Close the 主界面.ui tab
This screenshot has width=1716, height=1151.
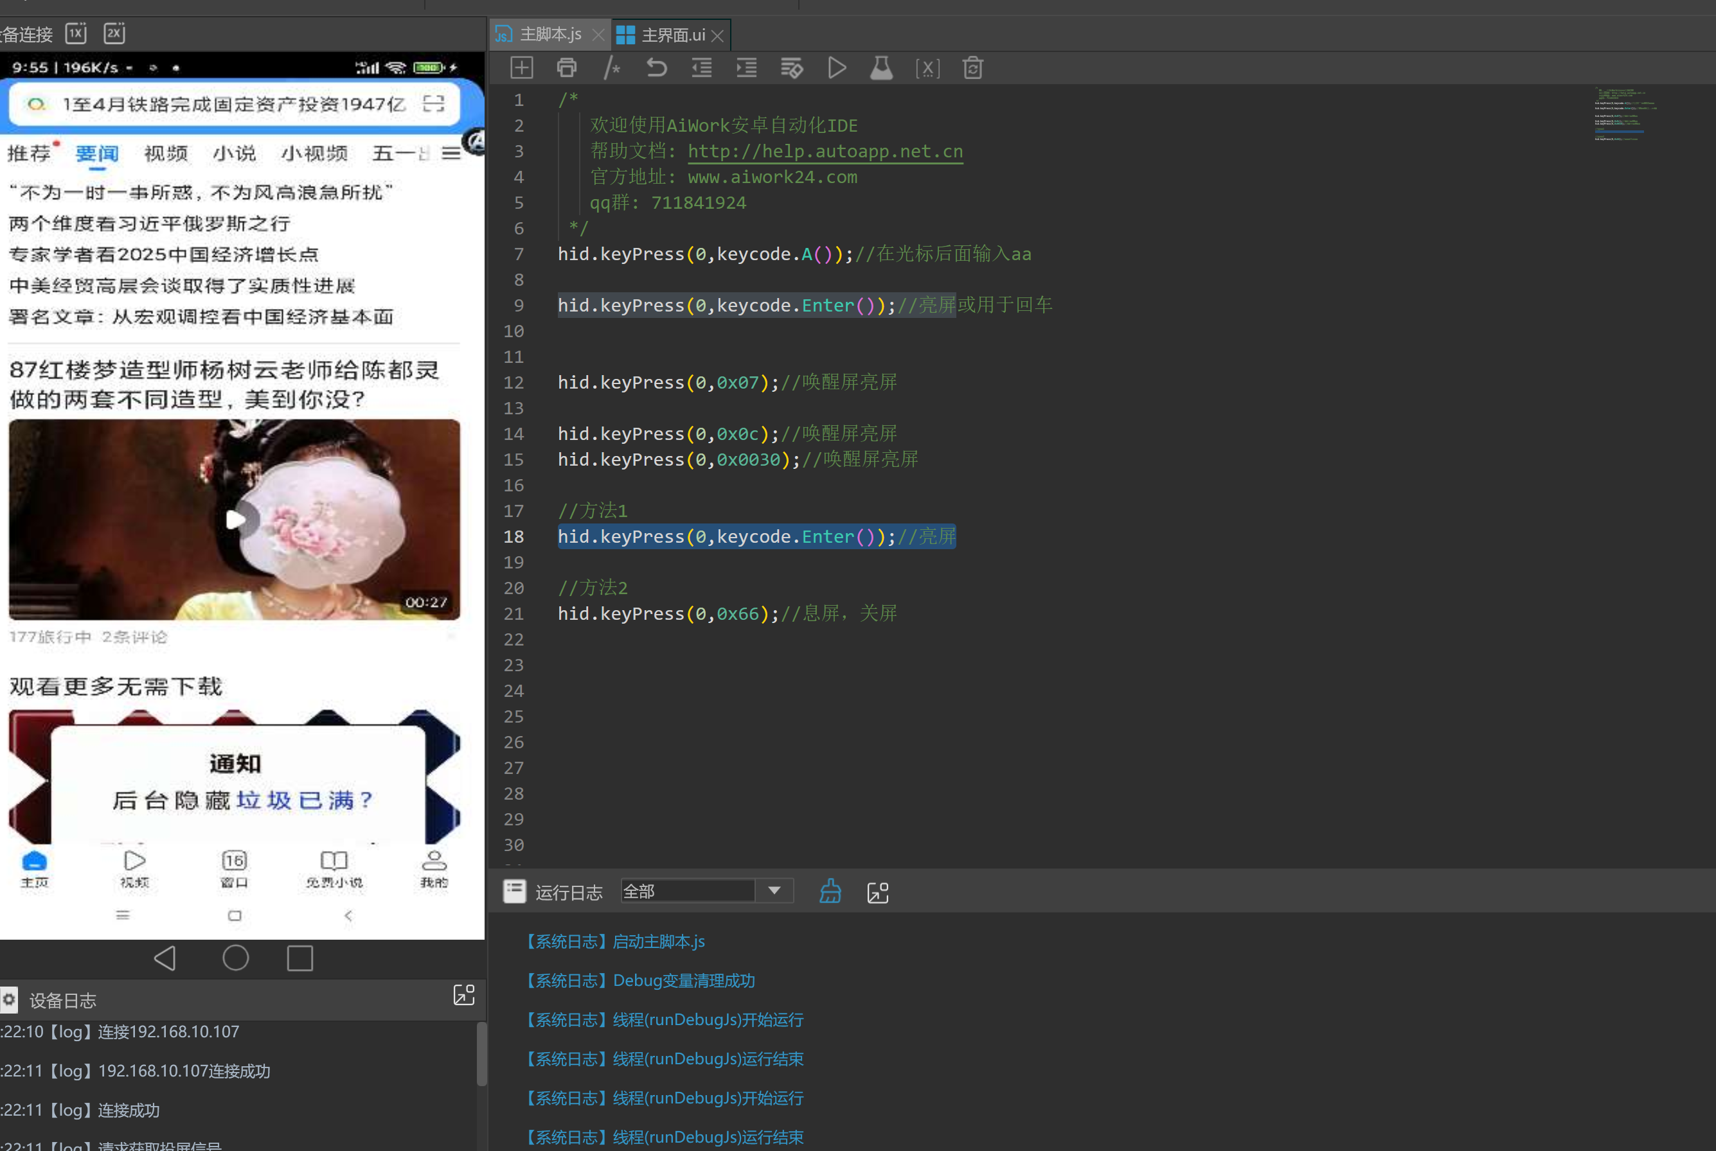tap(718, 35)
